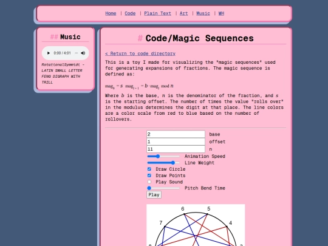Open the Home navigation link

111,13
